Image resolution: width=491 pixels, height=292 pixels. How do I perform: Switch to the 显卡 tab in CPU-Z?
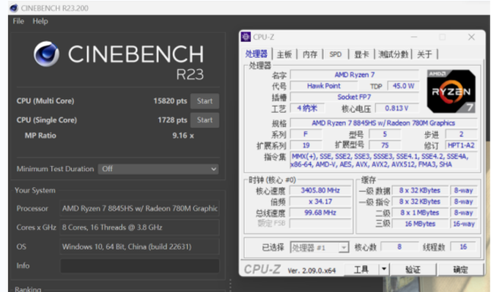click(x=361, y=54)
